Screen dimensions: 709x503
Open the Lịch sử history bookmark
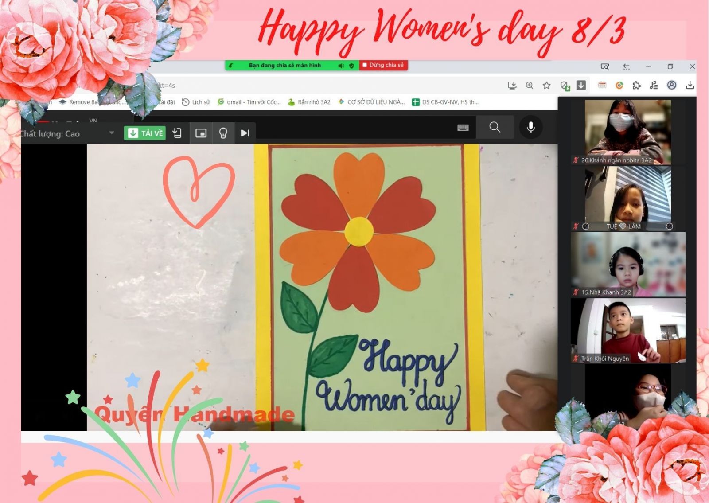pos(196,102)
